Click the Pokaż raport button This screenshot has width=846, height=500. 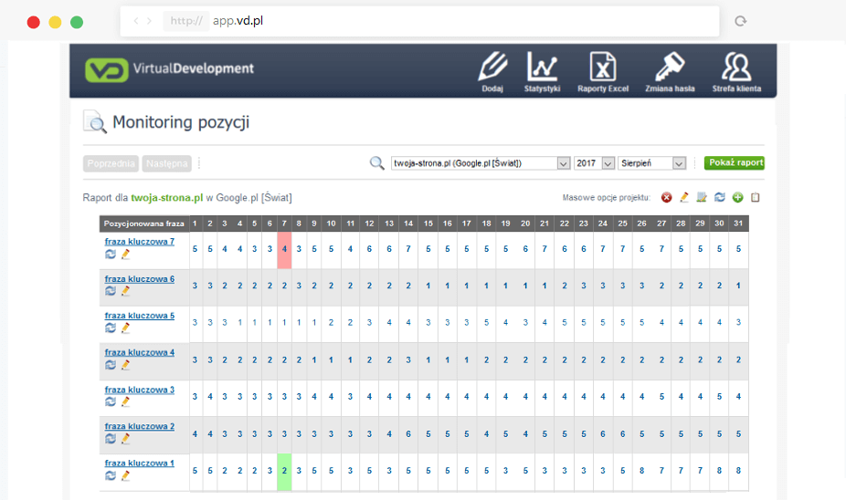coord(735,162)
